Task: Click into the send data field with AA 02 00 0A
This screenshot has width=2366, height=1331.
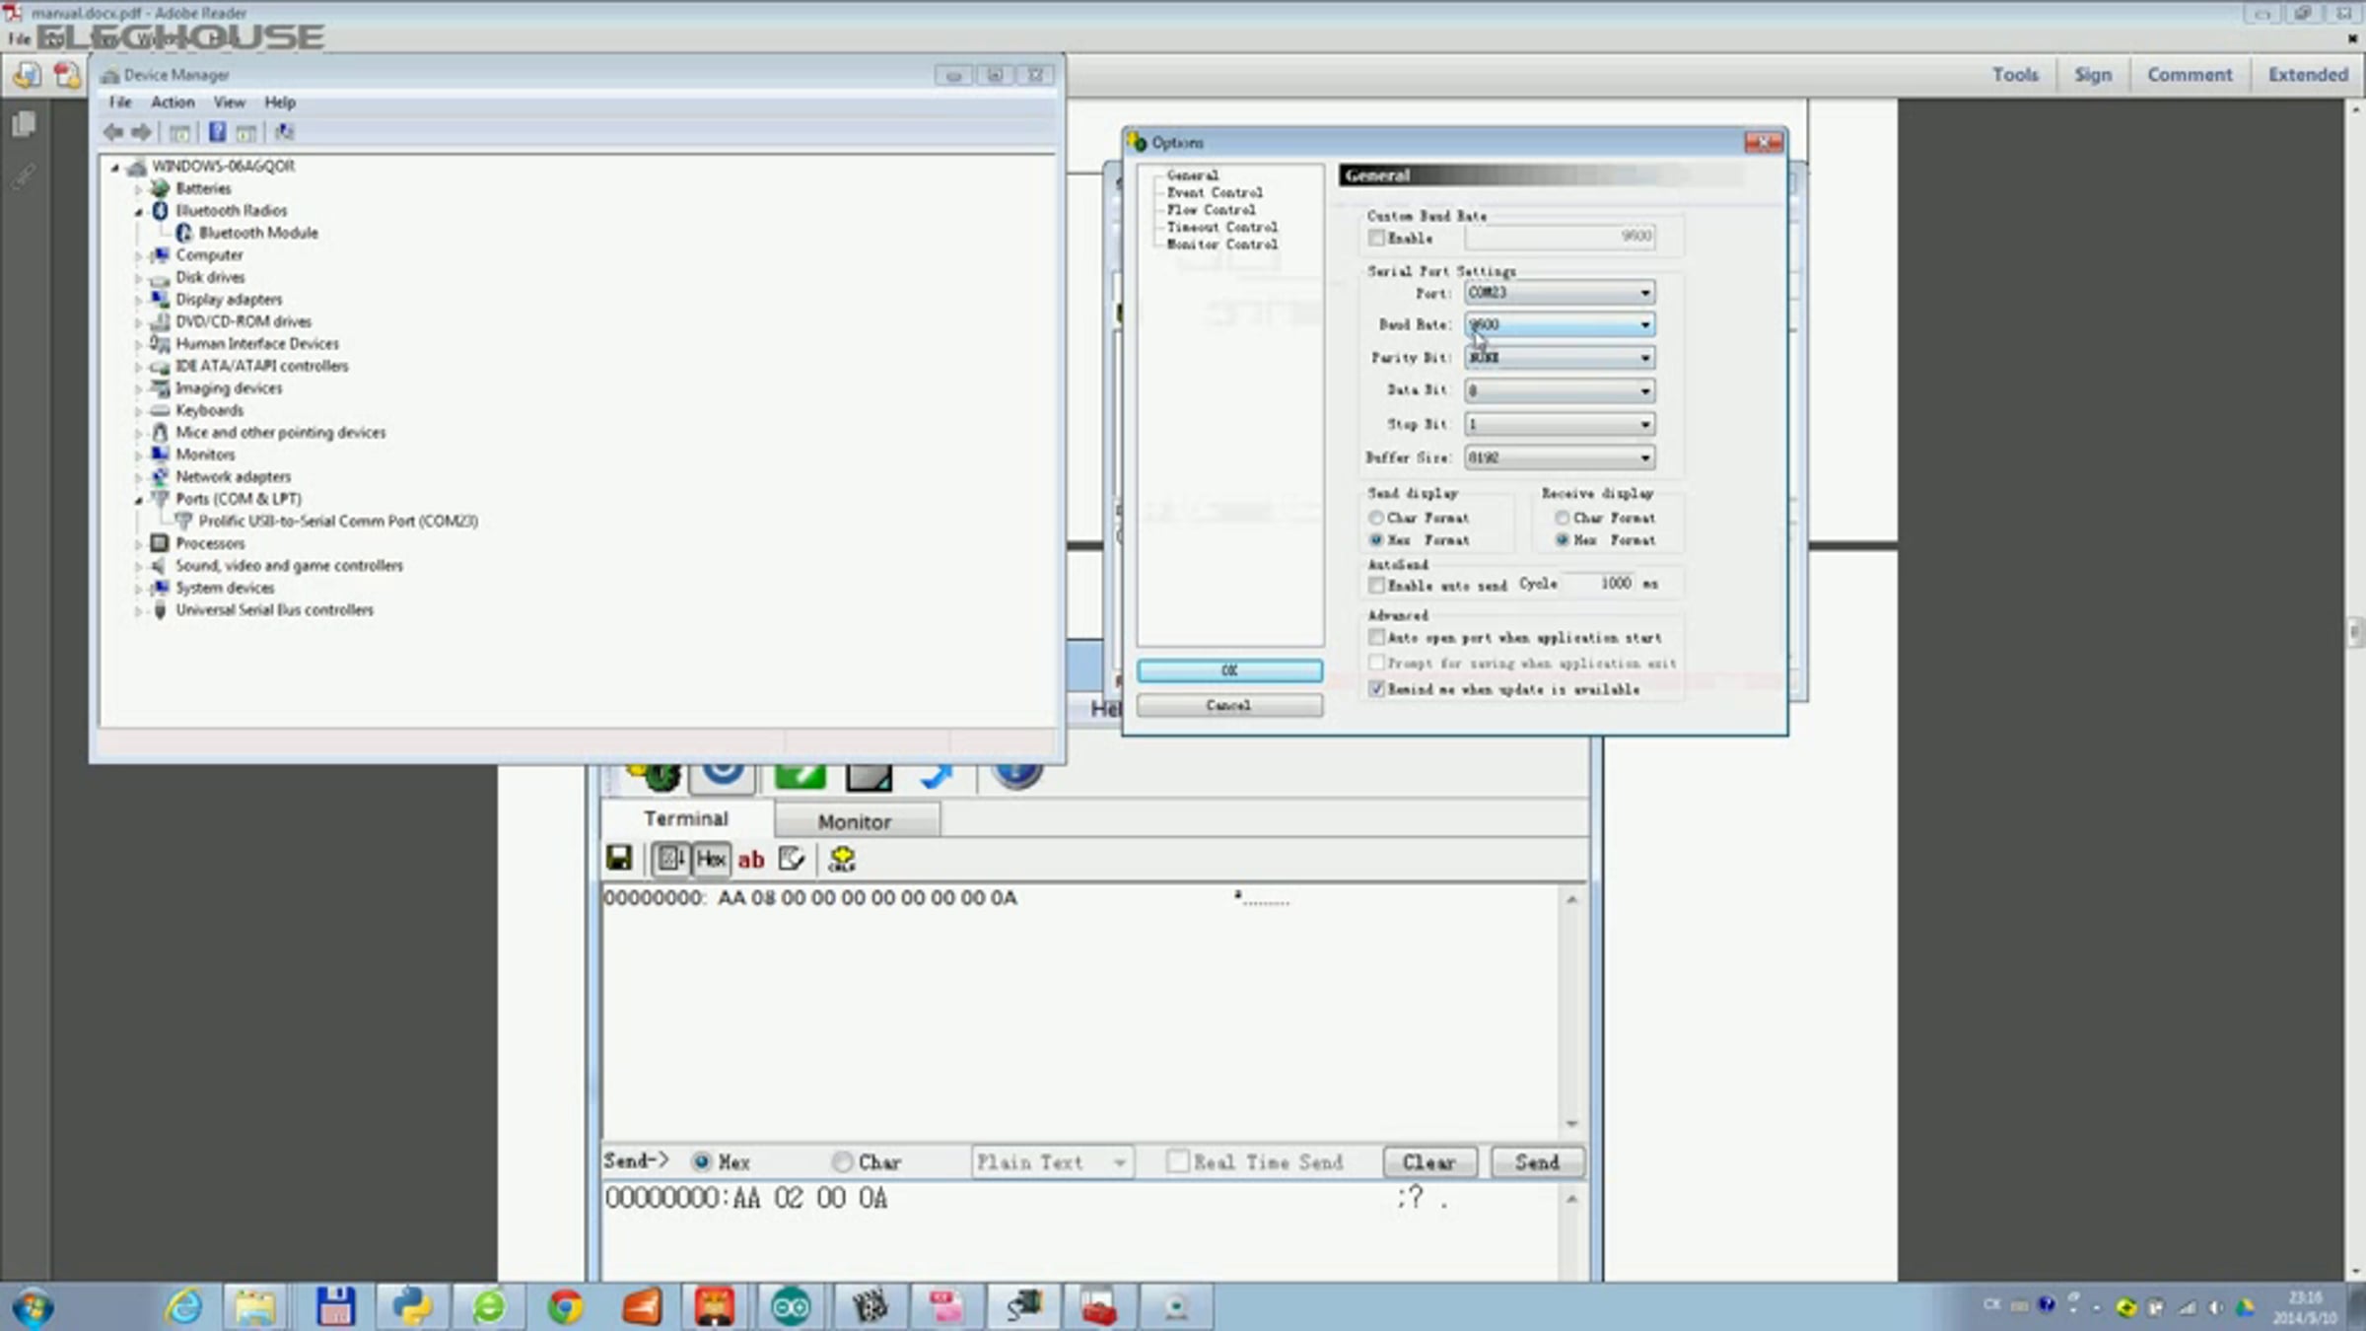Action: coord(1080,1232)
